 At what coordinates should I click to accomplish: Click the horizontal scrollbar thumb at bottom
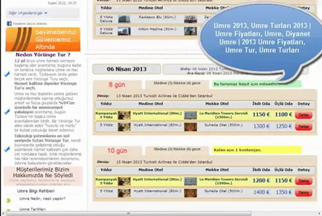coord(128,214)
